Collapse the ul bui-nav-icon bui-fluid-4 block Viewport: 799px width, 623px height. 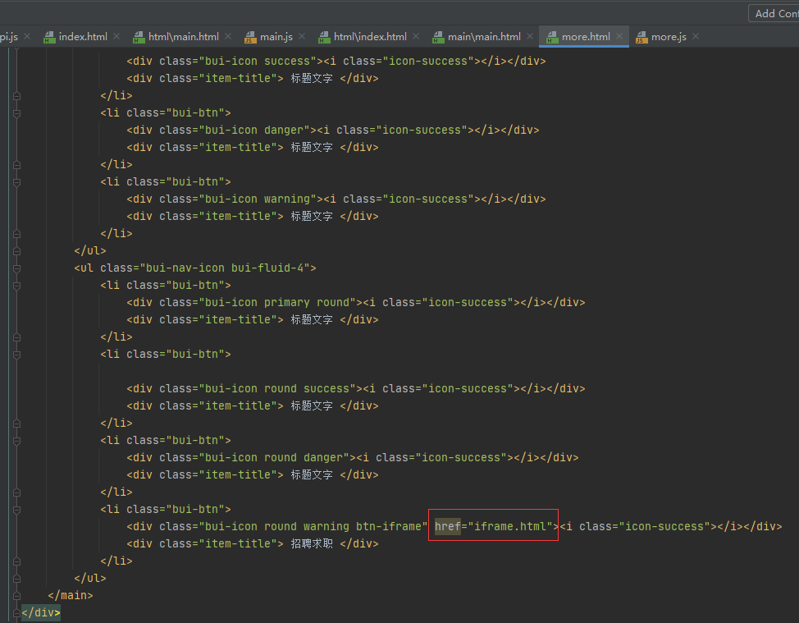point(17,268)
